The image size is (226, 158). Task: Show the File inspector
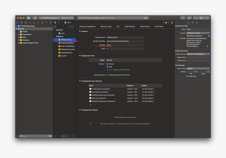[188, 23]
